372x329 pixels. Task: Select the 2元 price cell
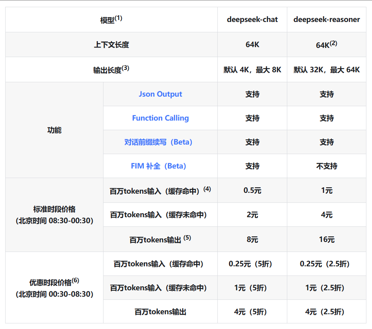(252, 215)
